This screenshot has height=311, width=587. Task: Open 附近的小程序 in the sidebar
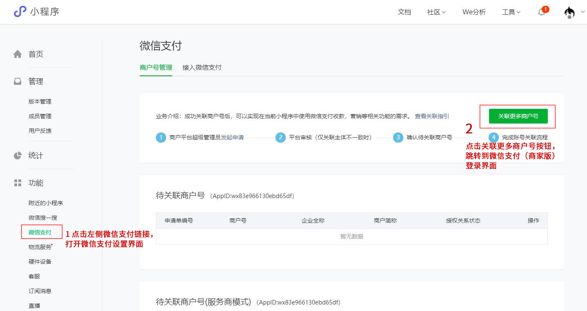point(46,203)
